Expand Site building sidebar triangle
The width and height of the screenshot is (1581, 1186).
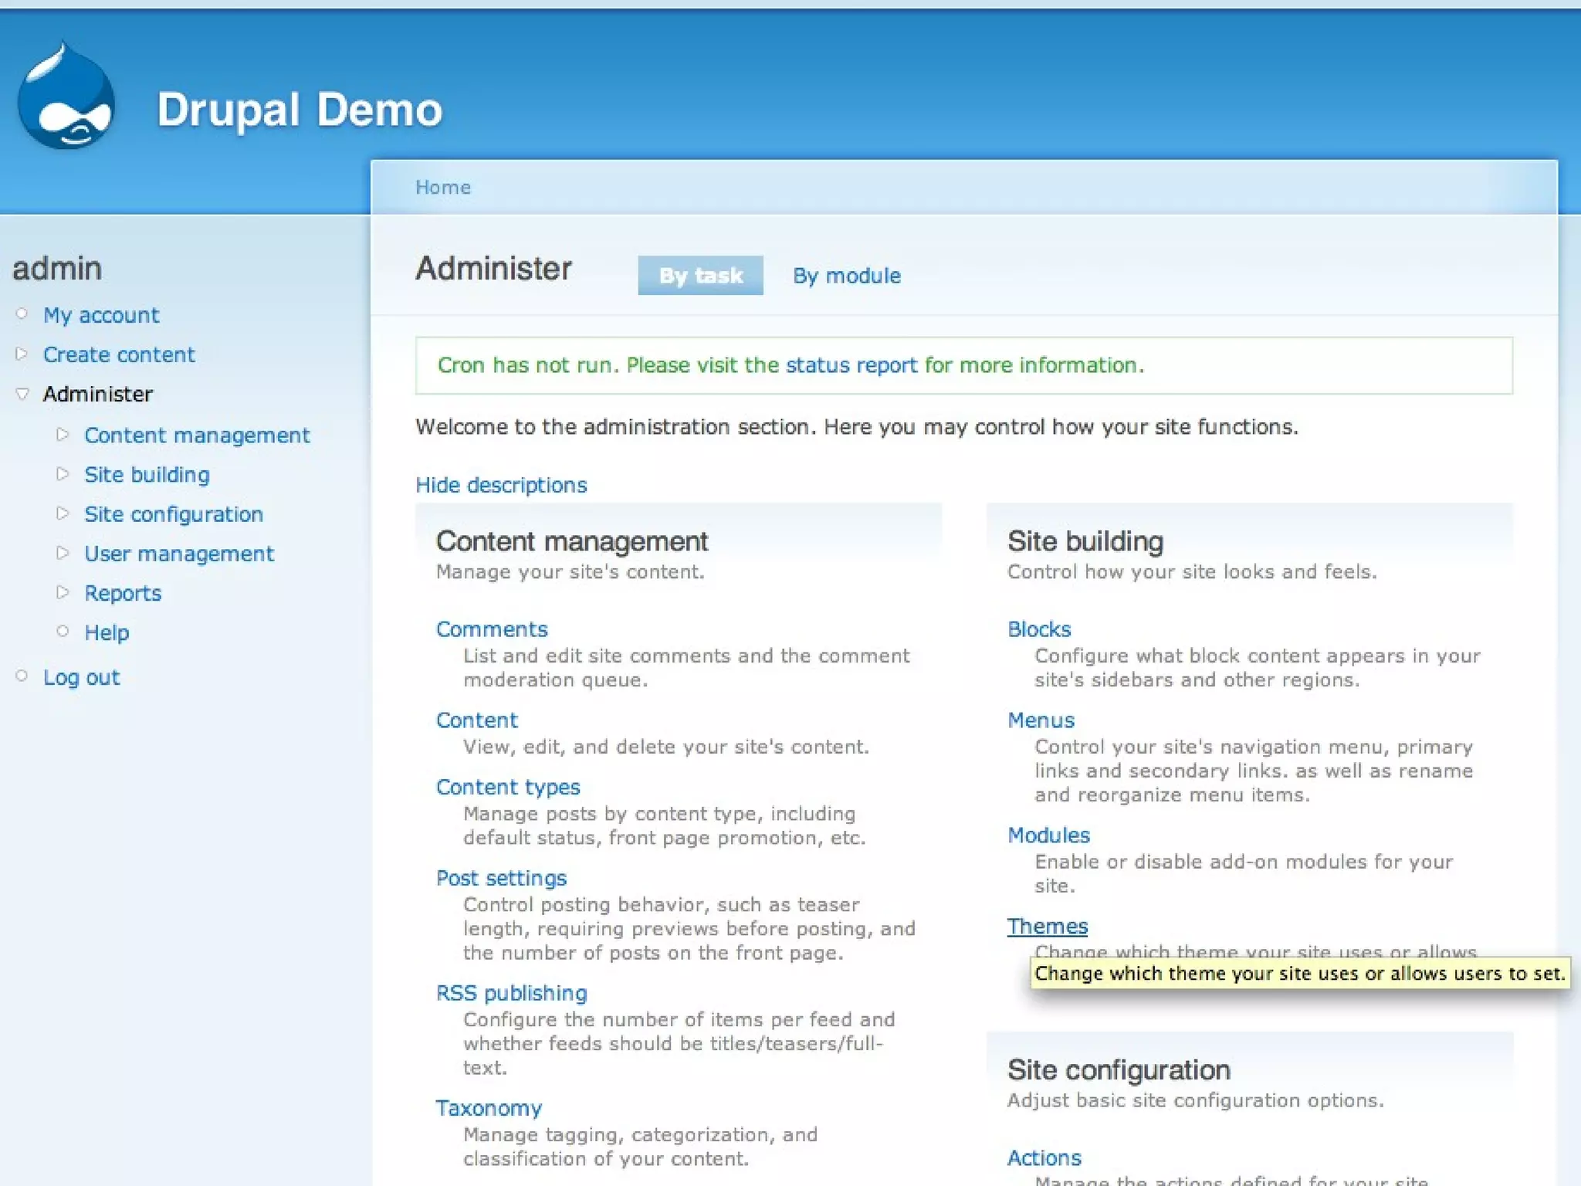click(63, 474)
